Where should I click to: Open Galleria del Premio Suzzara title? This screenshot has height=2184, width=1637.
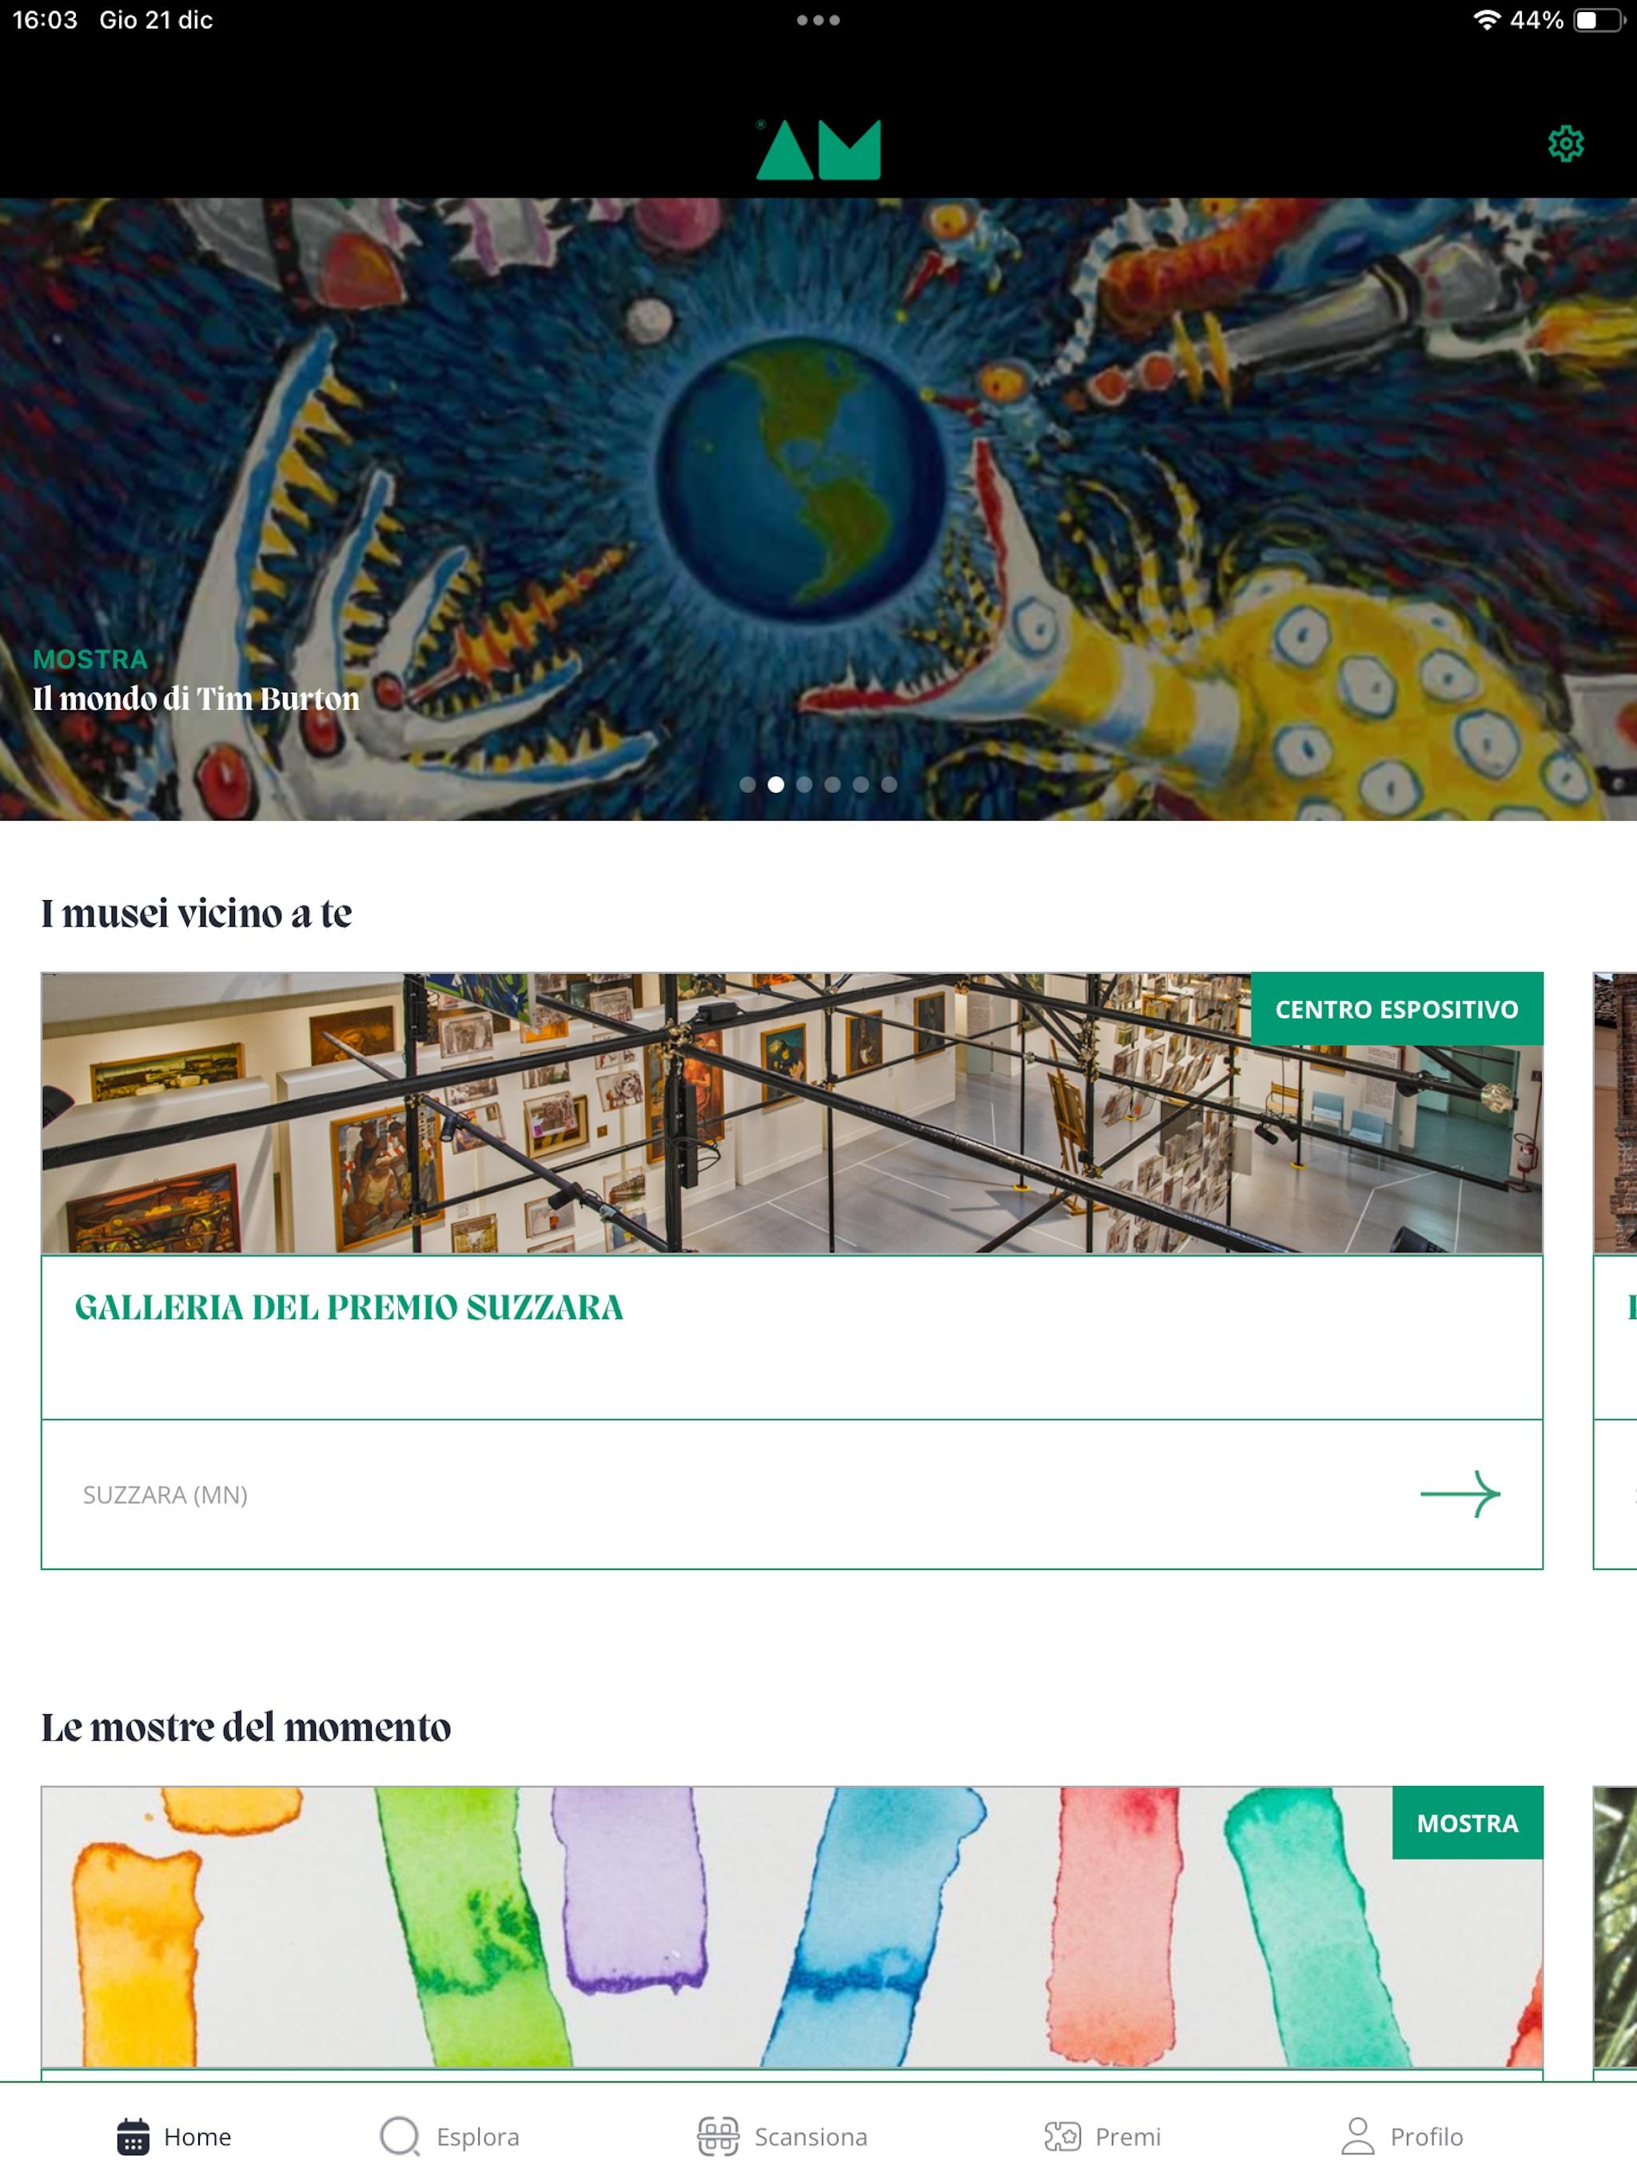click(349, 1307)
